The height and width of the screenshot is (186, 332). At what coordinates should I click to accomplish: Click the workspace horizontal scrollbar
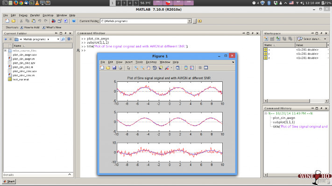[x=290, y=102]
